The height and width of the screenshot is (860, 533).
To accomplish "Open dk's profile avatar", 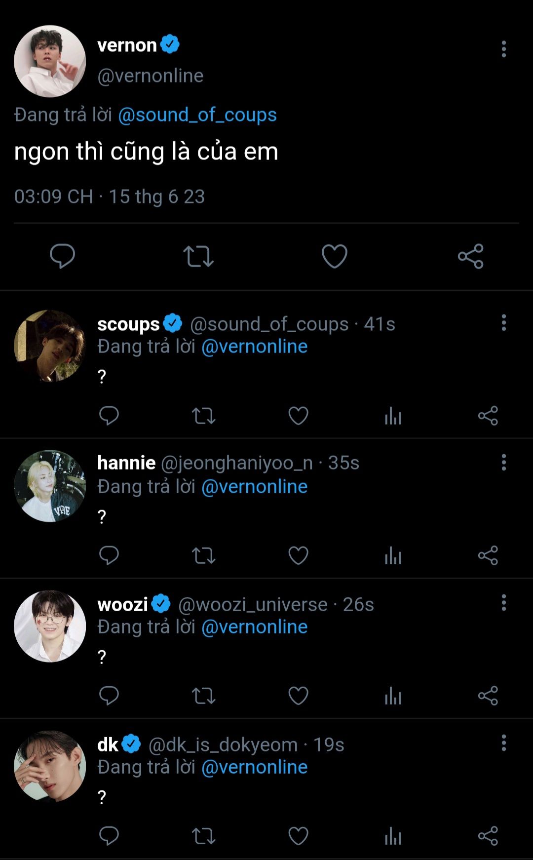I will [50, 766].
